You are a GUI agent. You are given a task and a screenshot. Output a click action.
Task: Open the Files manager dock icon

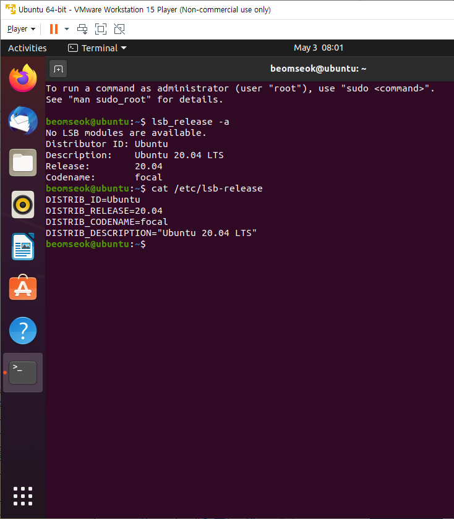click(x=23, y=162)
